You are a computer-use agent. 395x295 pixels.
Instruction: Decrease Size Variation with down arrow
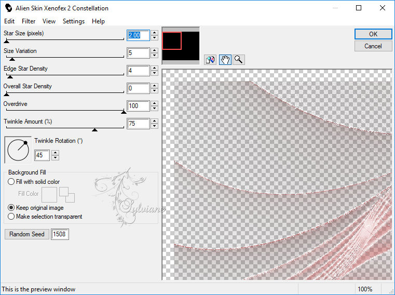155,56
